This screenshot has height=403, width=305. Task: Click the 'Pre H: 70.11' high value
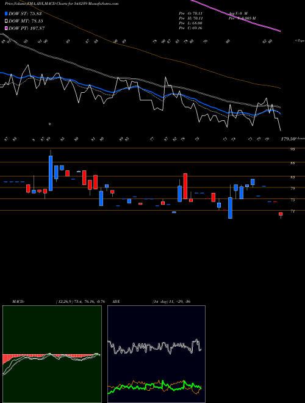tap(190, 18)
